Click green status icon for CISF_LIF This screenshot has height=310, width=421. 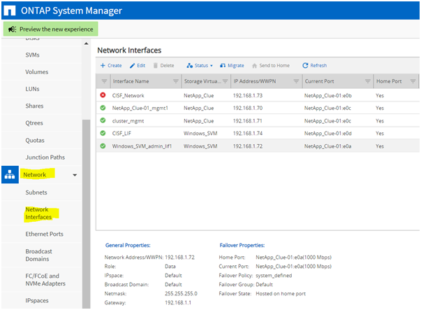tap(103, 133)
